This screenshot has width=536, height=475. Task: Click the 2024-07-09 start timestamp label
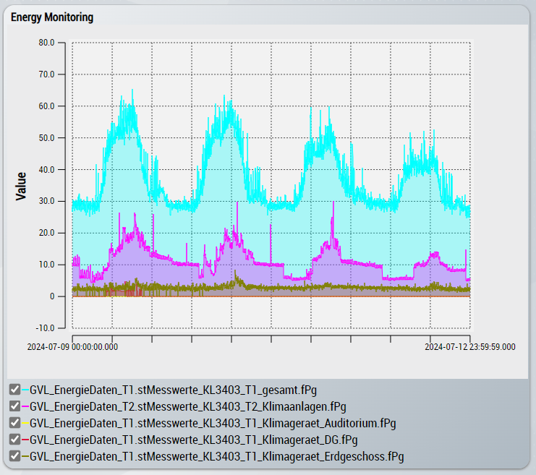click(72, 347)
